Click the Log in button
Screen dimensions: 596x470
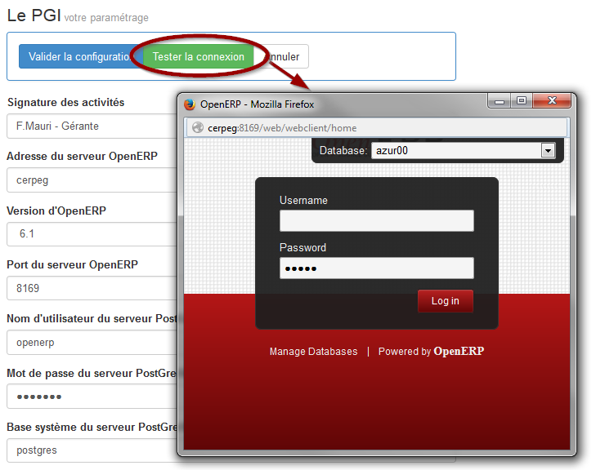coord(446,301)
